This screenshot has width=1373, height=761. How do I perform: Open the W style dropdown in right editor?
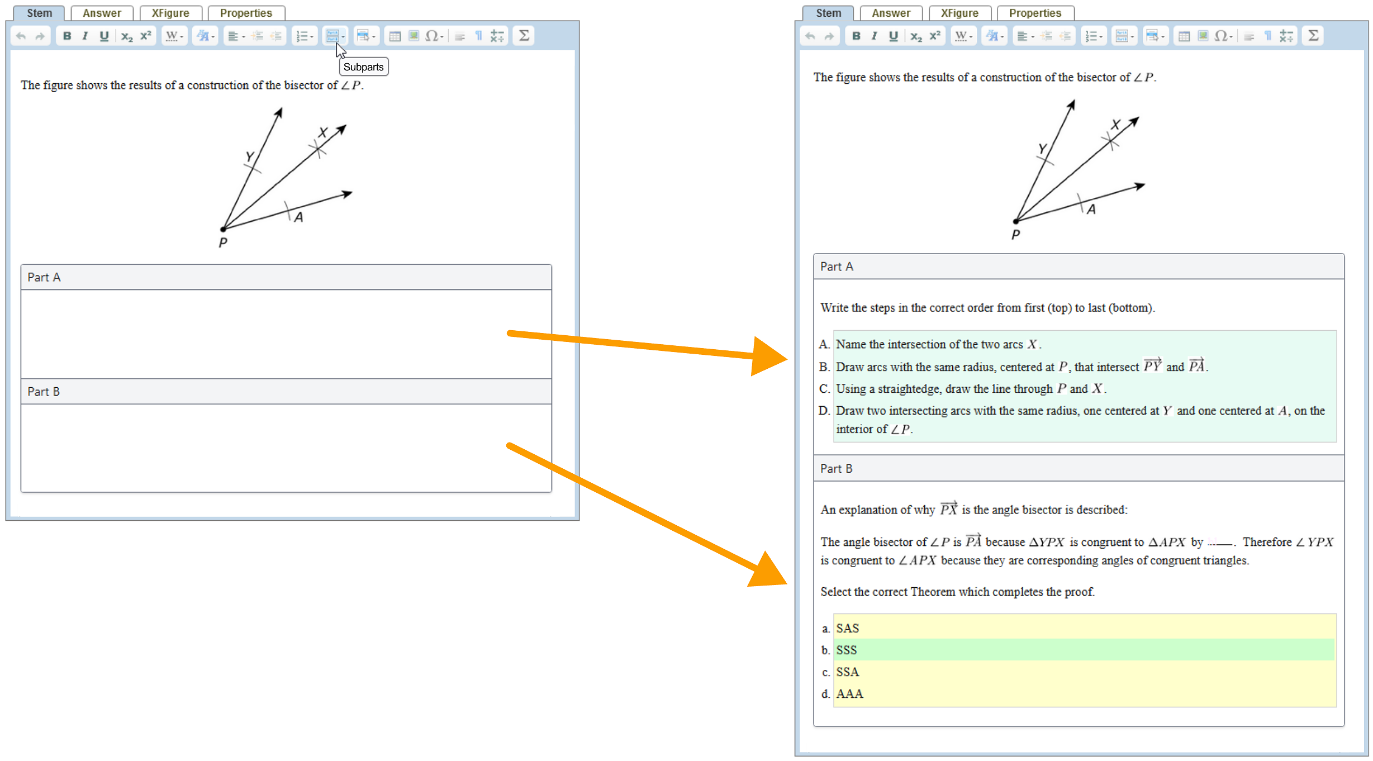[x=963, y=36]
